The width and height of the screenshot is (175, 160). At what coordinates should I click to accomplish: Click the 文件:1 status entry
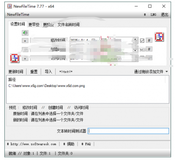coord(45,154)
